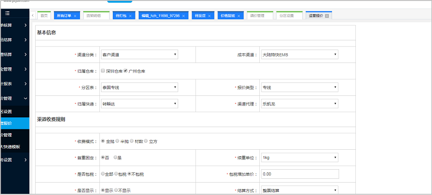Screen dimensions: 432x195
Task: Open the 渠道分类 dropdown showing 客户渠道
Action: coord(139,54)
